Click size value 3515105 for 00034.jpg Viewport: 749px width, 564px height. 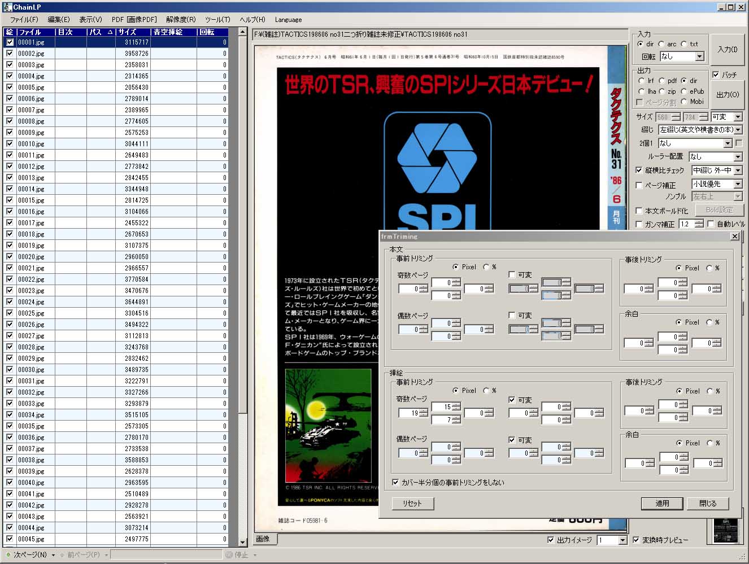137,415
